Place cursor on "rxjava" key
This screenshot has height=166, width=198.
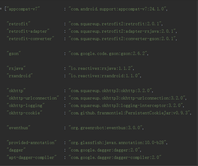(16, 68)
